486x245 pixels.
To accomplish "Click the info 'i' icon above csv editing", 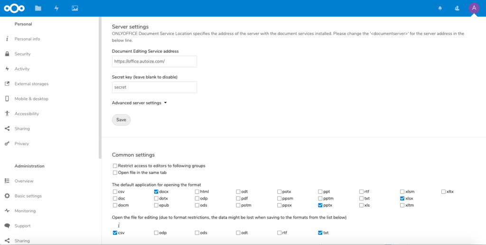I will pyautogui.click(x=119, y=226).
